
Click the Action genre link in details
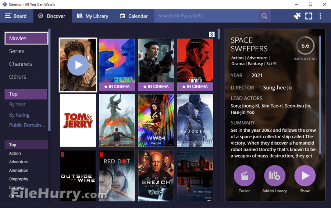(237, 58)
